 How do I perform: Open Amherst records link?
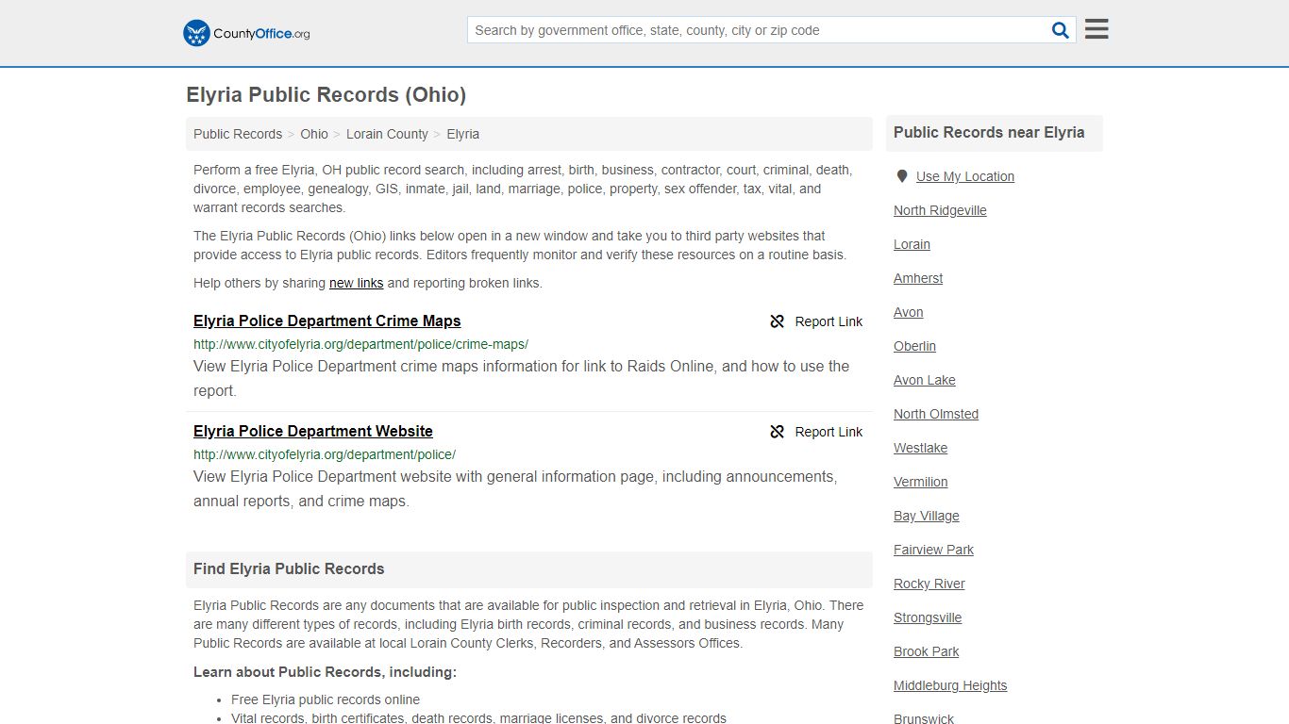point(918,278)
